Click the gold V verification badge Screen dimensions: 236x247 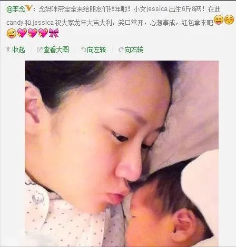28,8
